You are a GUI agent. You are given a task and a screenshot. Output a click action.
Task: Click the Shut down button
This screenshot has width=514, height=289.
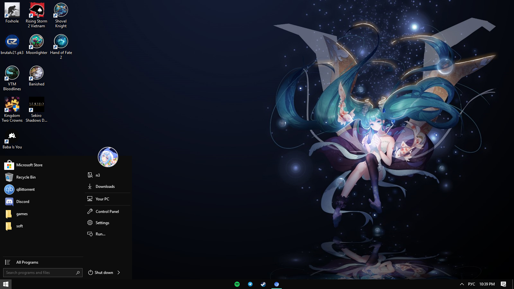click(101, 273)
